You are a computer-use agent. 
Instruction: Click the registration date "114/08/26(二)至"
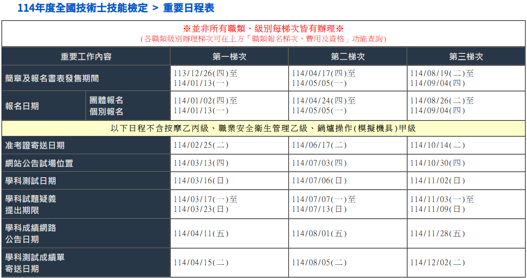click(442, 101)
